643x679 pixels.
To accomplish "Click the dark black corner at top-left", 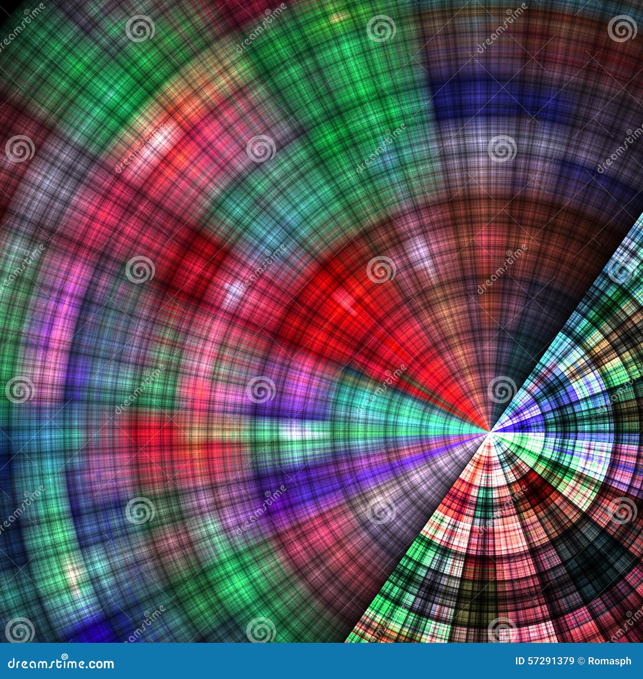I will click(6, 6).
